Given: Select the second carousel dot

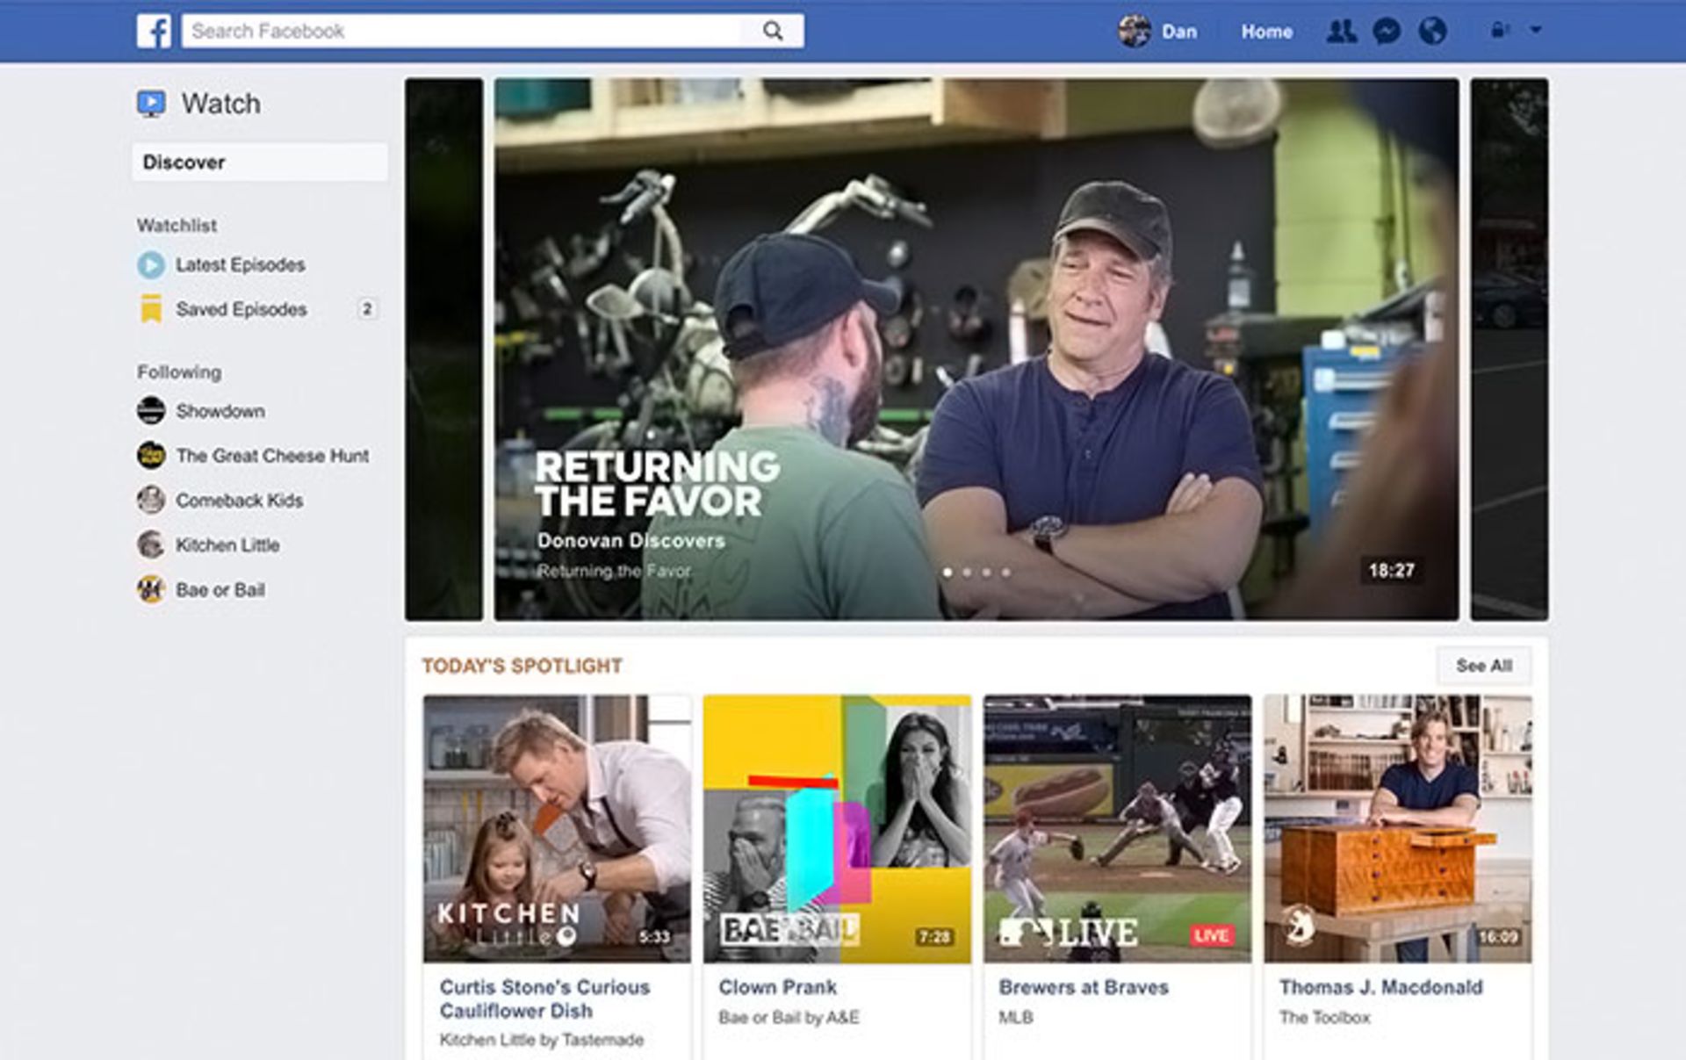Looking at the screenshot, I should 967,573.
